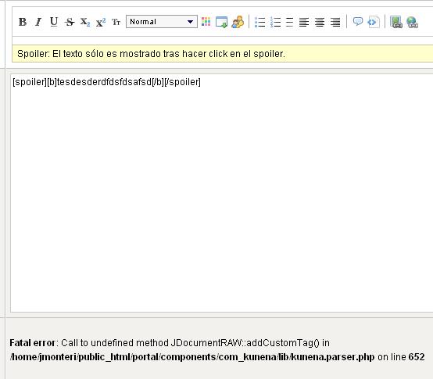Apply underline formatting to text
The height and width of the screenshot is (379, 433).
(54, 22)
